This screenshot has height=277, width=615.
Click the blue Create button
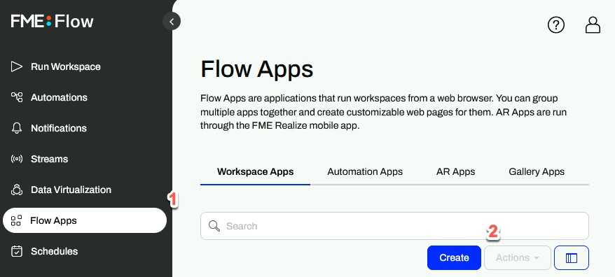pyautogui.click(x=454, y=258)
